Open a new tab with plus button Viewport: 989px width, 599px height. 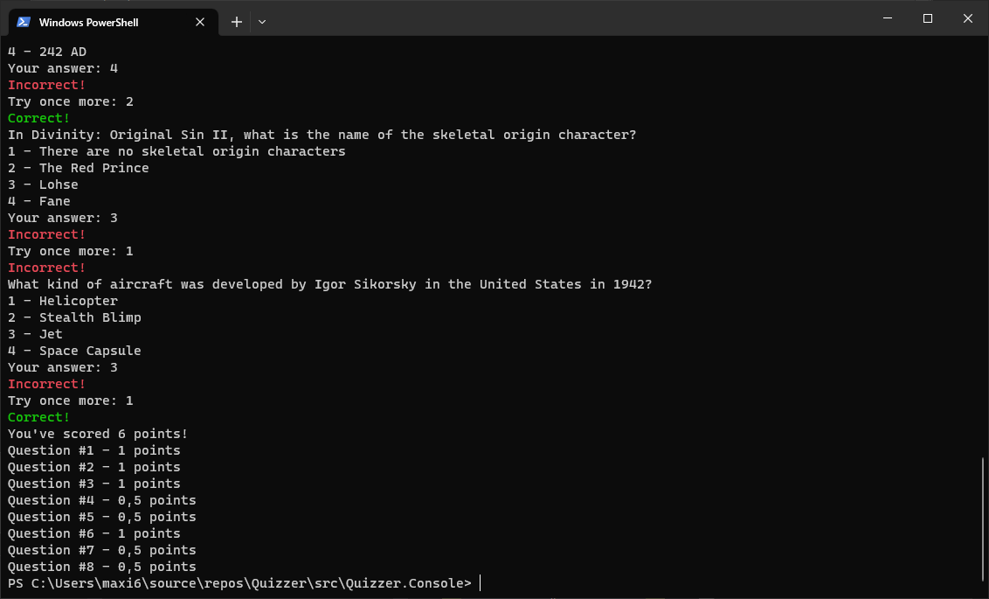tap(237, 22)
